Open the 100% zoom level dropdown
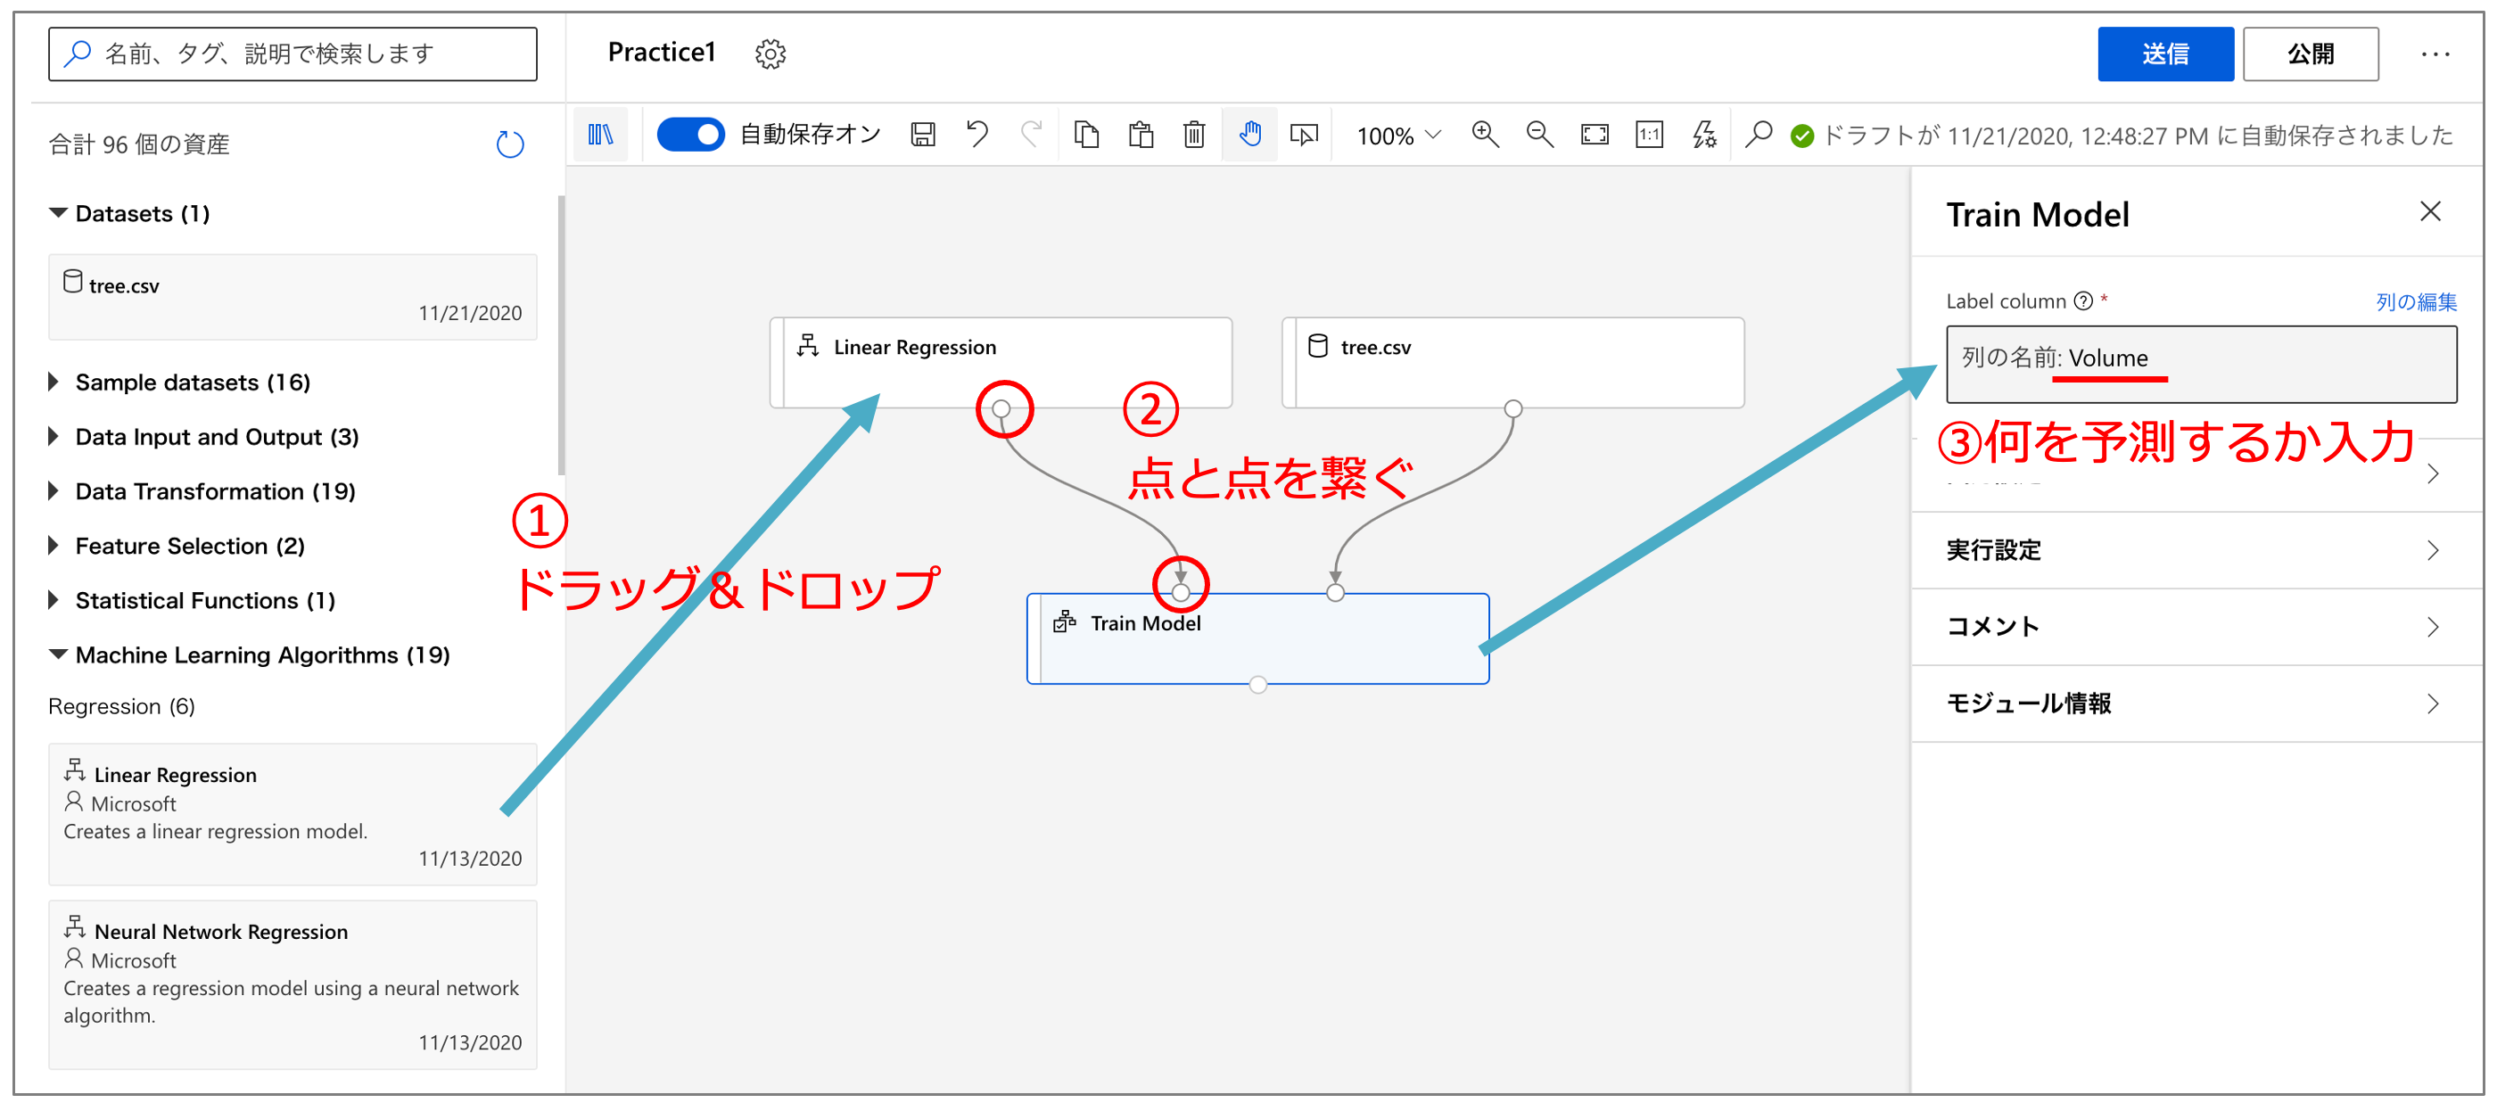2497x1111 pixels. click(1396, 135)
